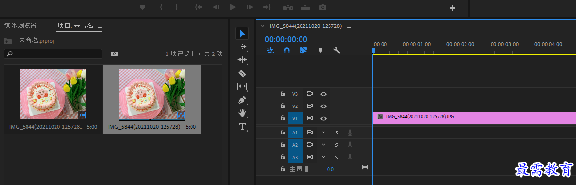Toggle sync lock for A1

310,132
